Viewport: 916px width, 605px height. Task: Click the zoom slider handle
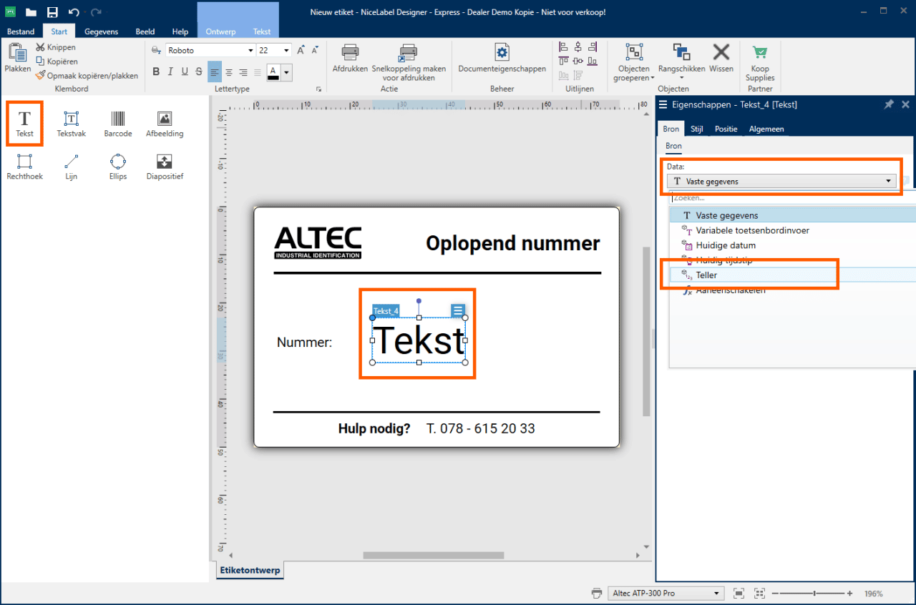(814, 594)
